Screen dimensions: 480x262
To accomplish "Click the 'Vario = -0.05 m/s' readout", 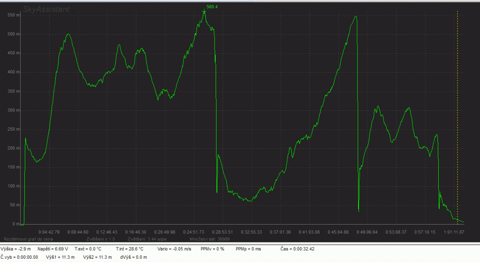I will 173,249.
